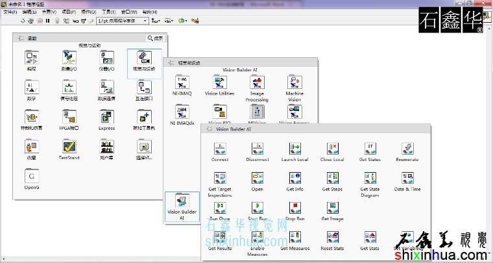Open the Machine Vision subpalette
This screenshot has height=263, width=493.
point(295,88)
